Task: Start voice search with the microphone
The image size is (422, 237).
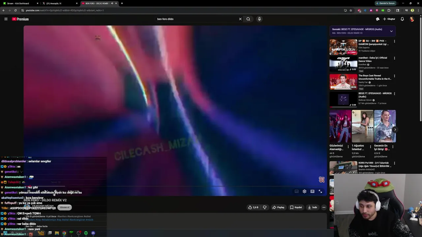Action: 259,19
